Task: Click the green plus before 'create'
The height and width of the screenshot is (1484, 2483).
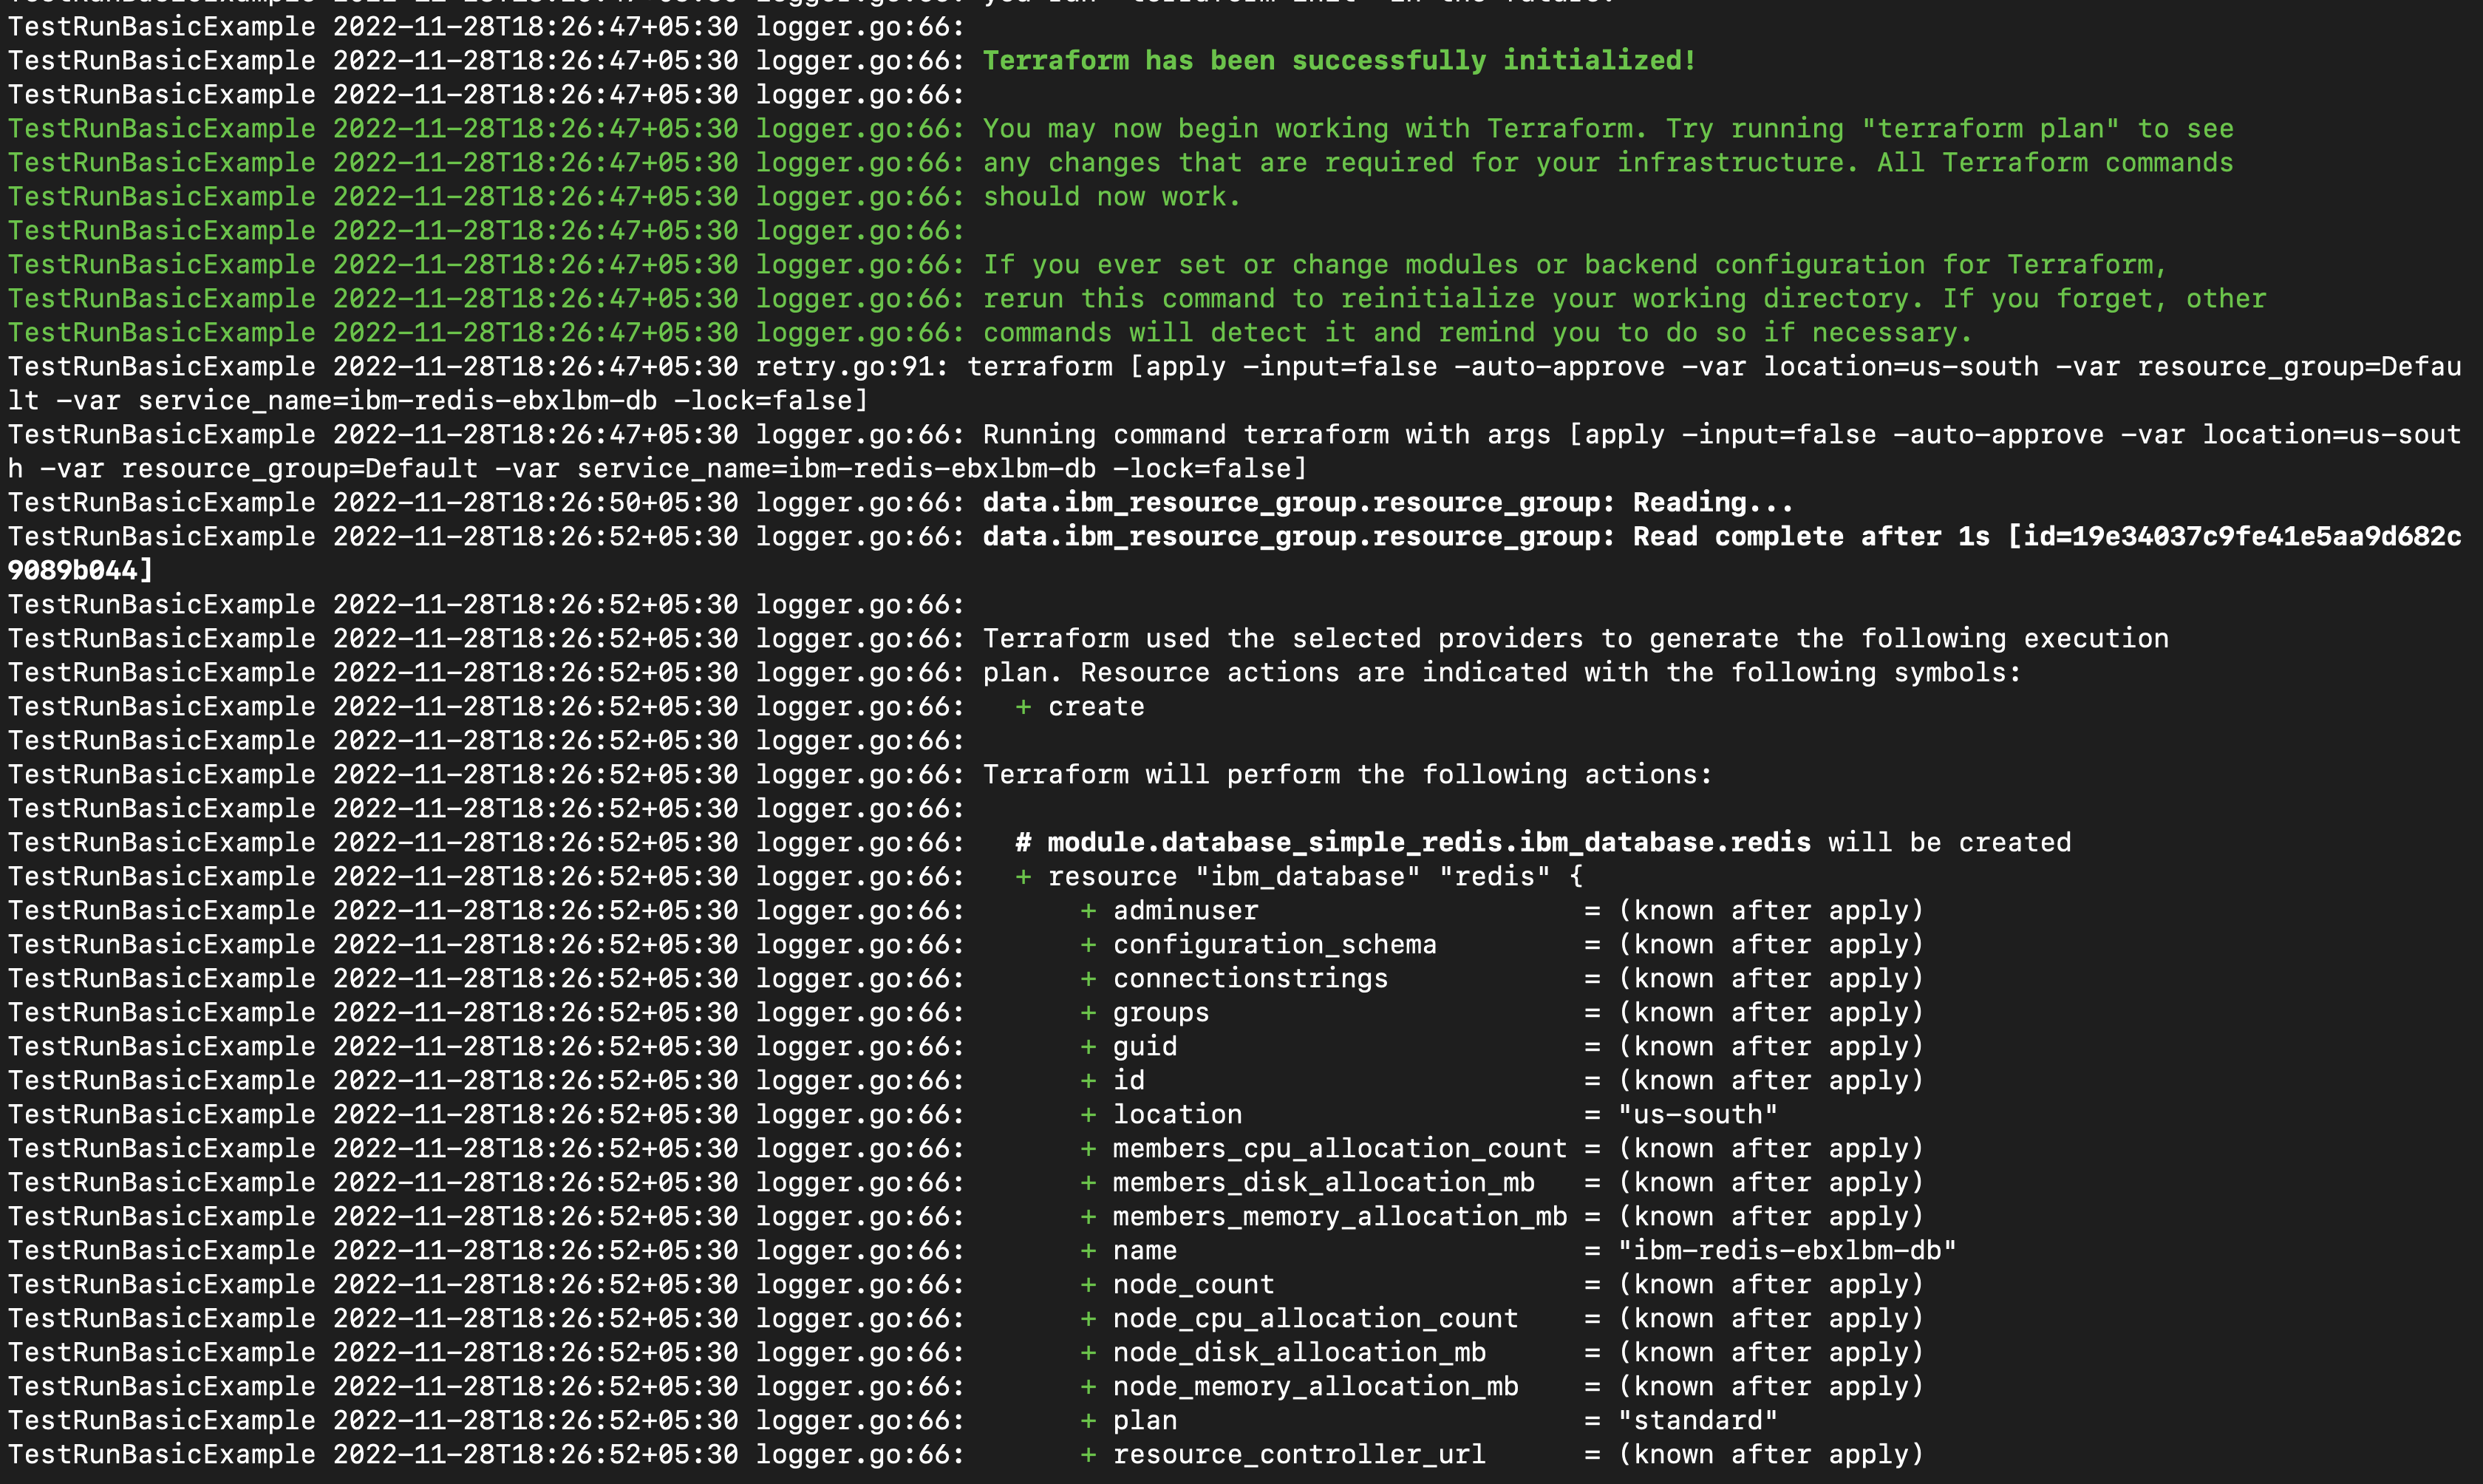Action: 1023,707
